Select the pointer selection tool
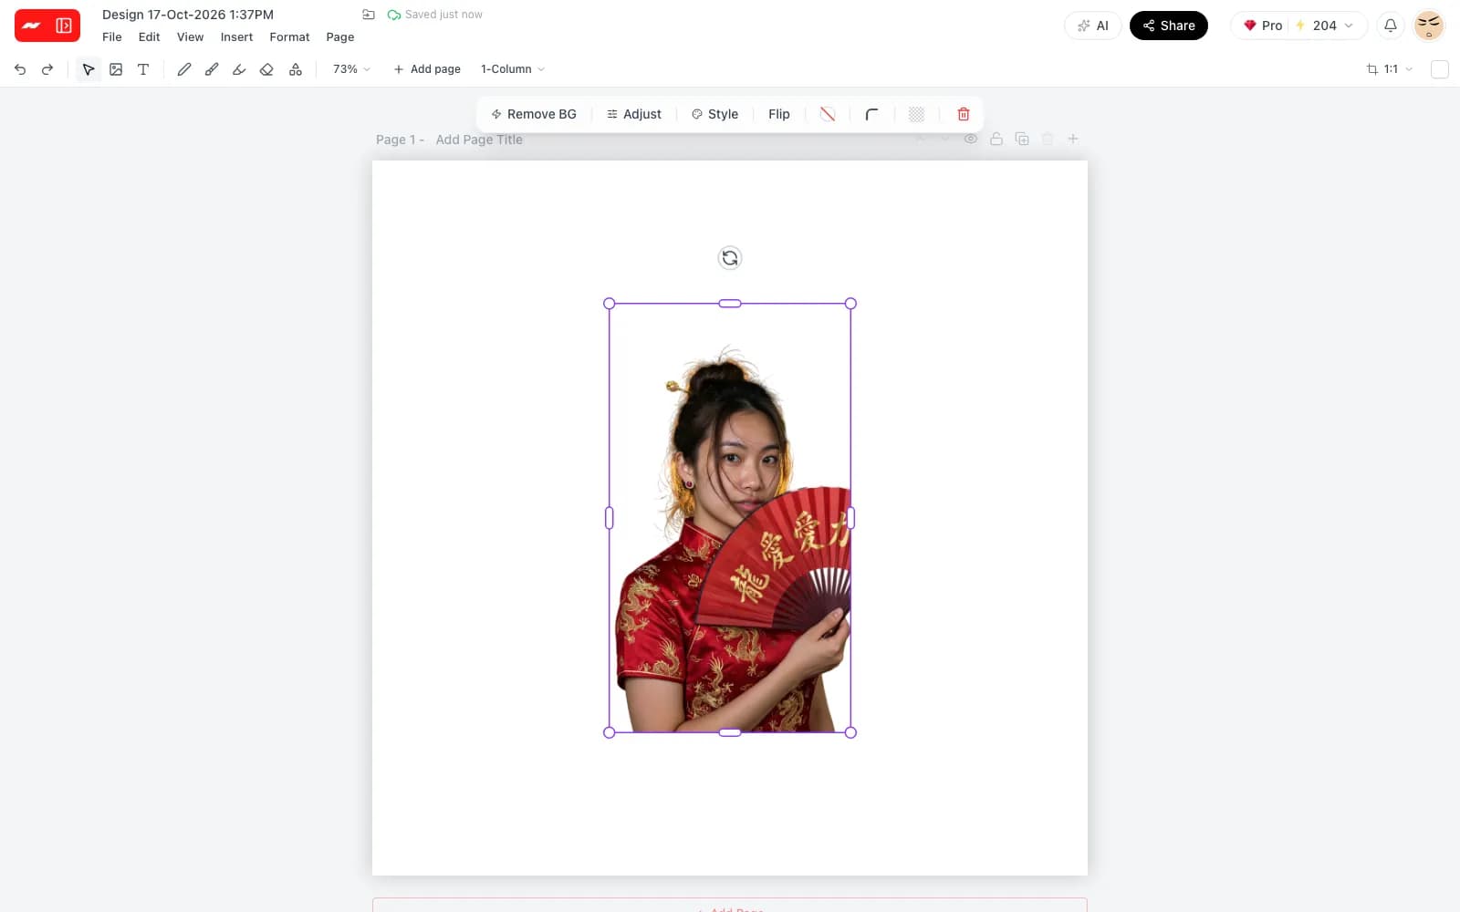1460x912 pixels. click(89, 69)
